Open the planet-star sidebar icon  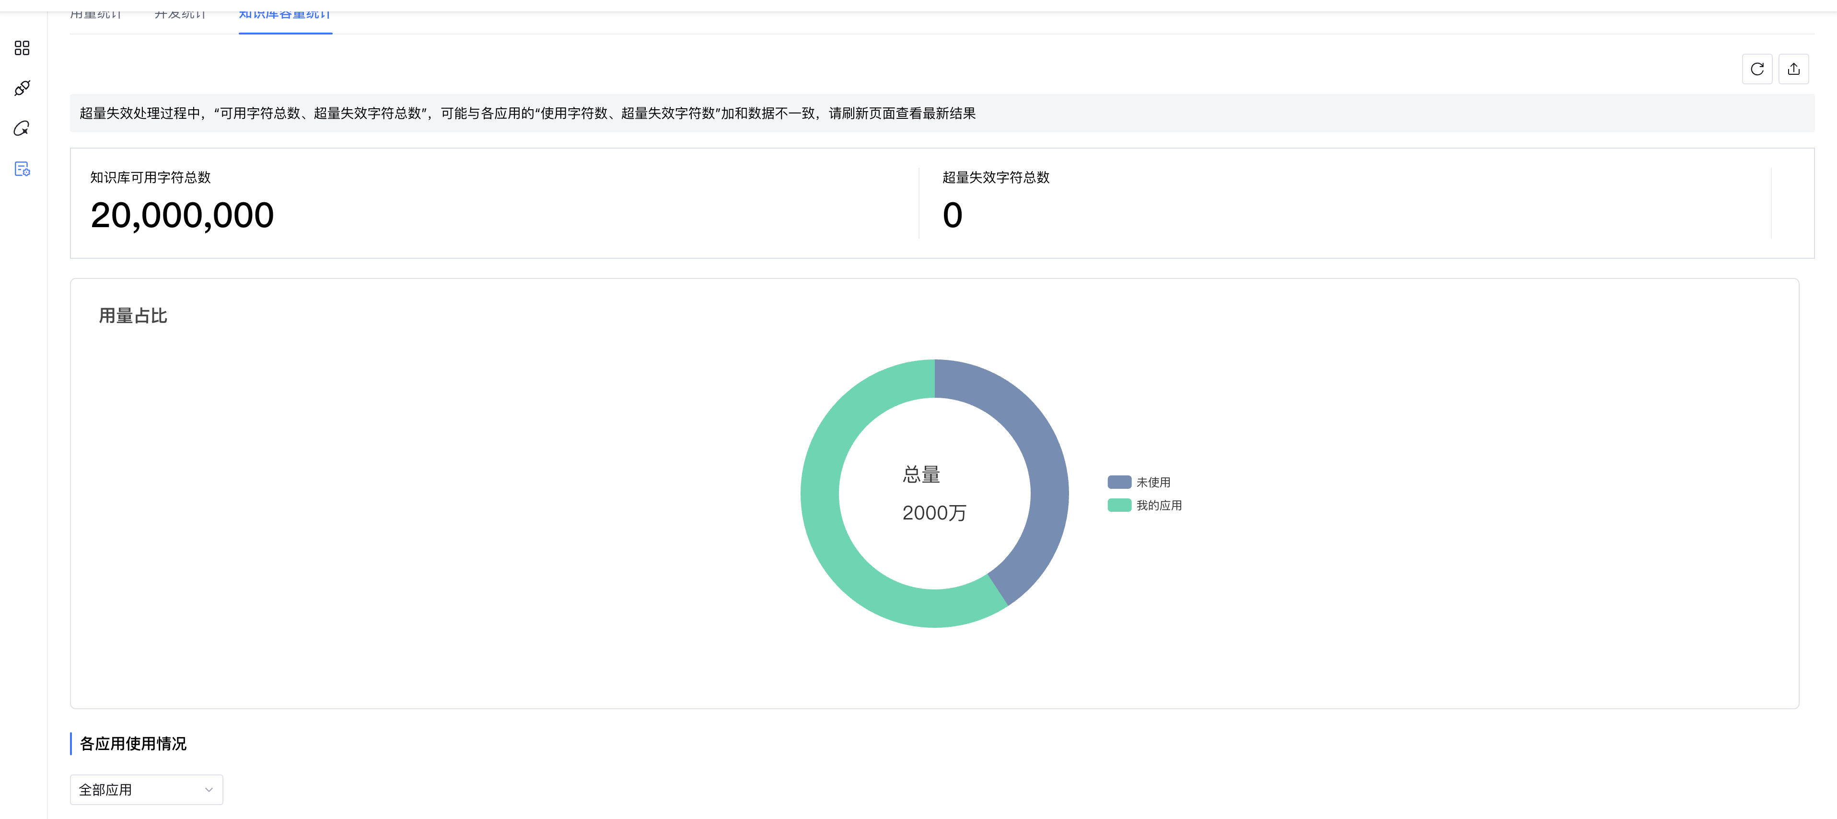(22, 128)
